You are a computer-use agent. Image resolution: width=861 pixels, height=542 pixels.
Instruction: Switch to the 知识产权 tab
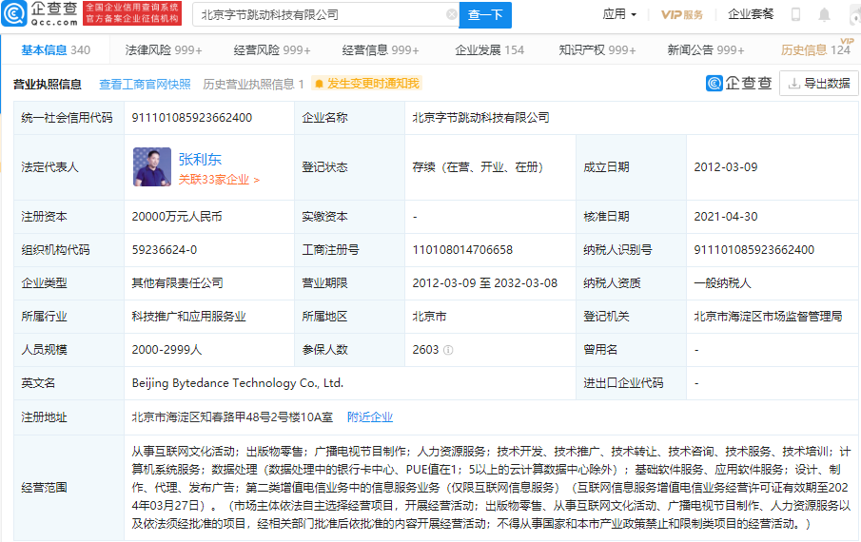tap(597, 49)
